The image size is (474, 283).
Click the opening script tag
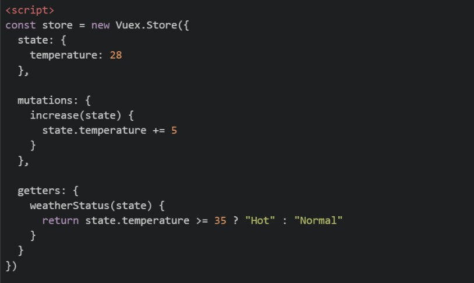coord(30,10)
